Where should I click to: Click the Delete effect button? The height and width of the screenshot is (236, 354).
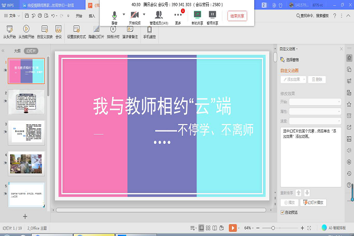coord(317,80)
